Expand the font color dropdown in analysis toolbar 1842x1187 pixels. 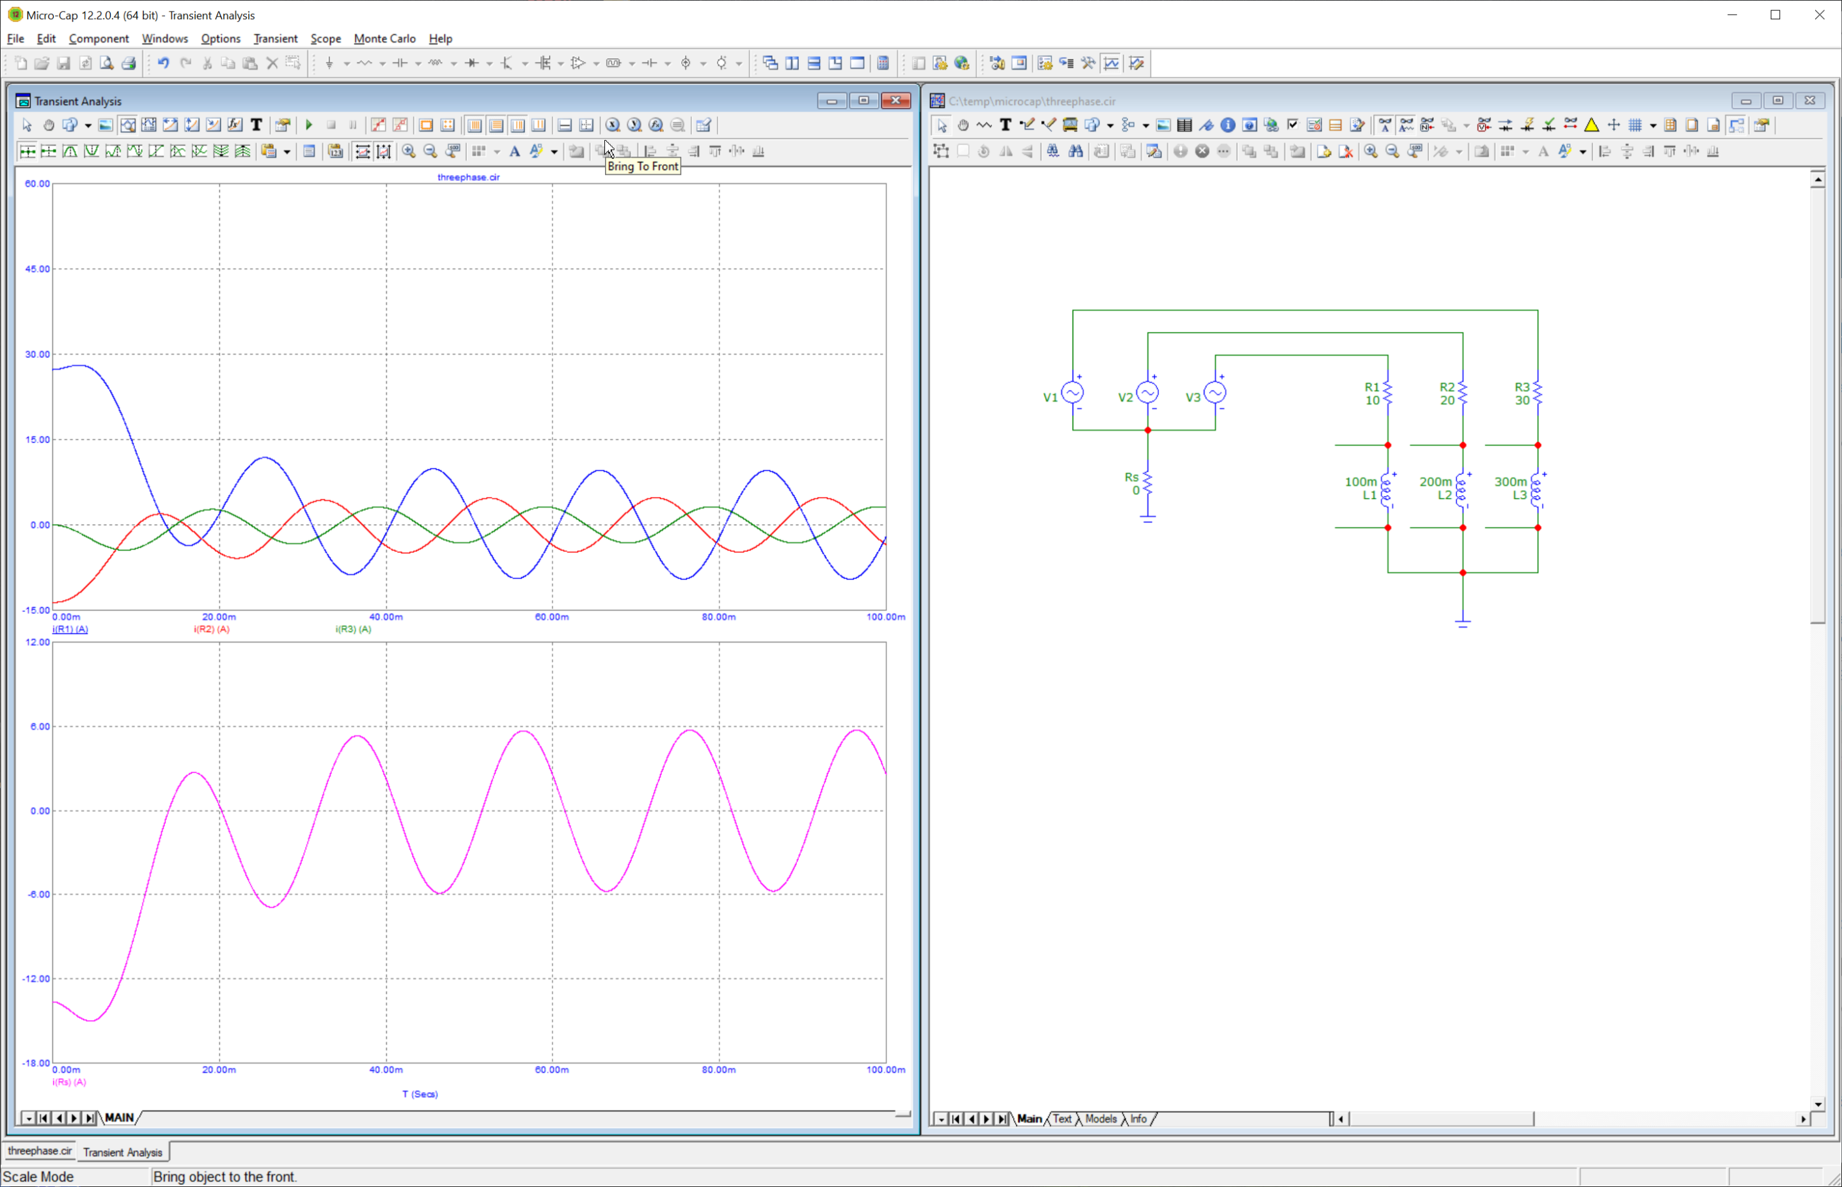click(x=554, y=152)
